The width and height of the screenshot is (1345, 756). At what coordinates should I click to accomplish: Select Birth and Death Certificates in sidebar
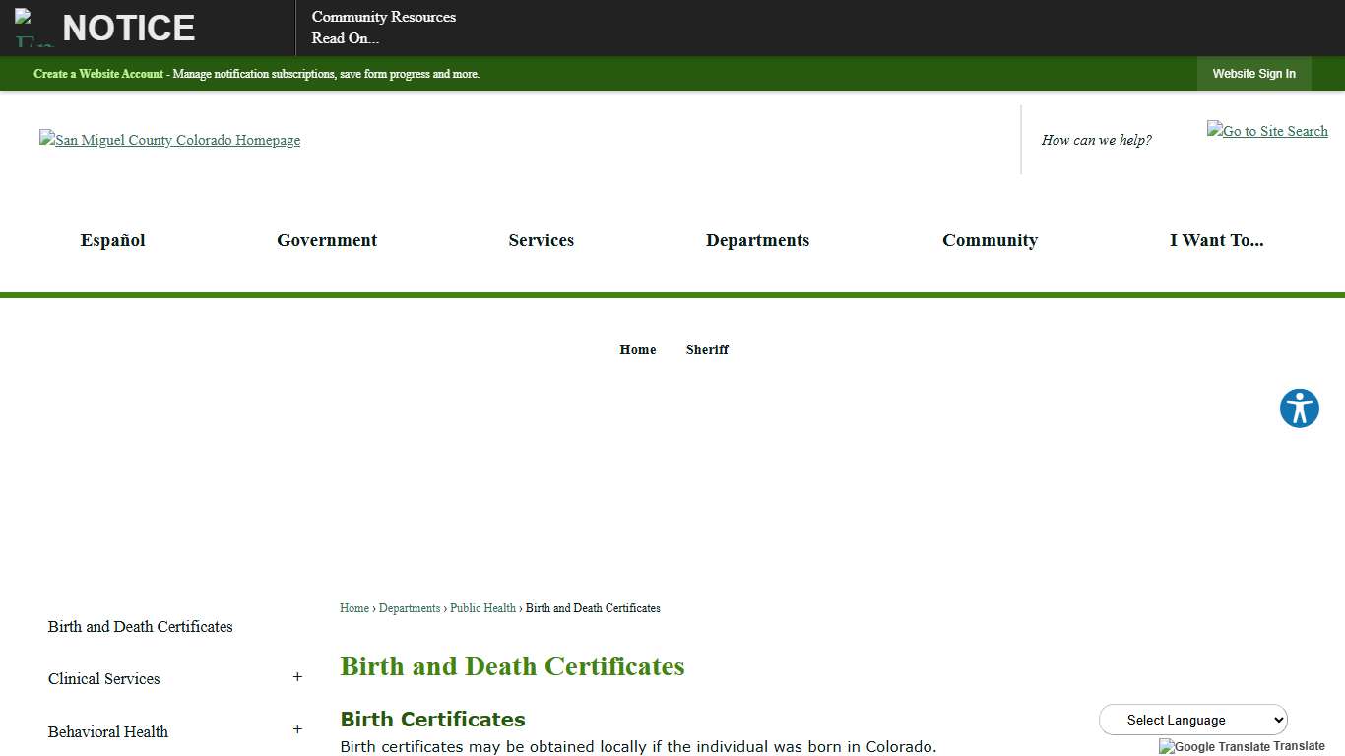click(x=140, y=626)
